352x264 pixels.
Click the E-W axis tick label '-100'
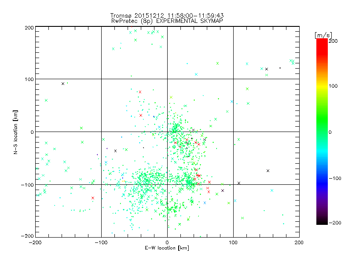101,242
